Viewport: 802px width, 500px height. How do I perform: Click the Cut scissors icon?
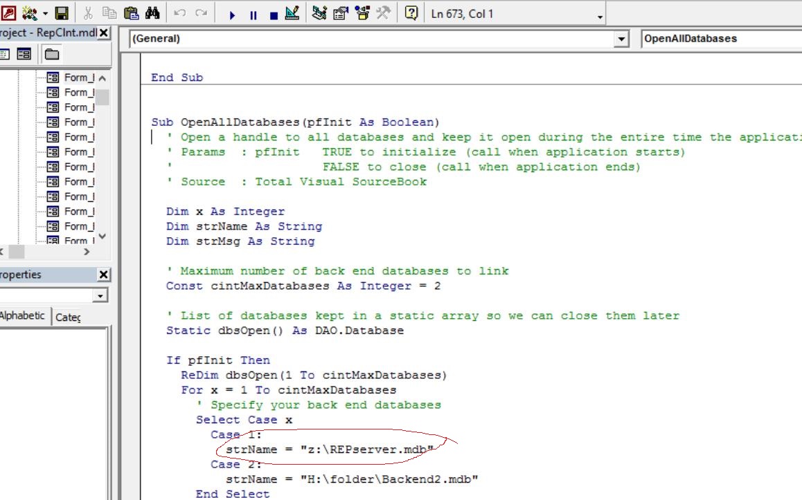tap(88, 13)
